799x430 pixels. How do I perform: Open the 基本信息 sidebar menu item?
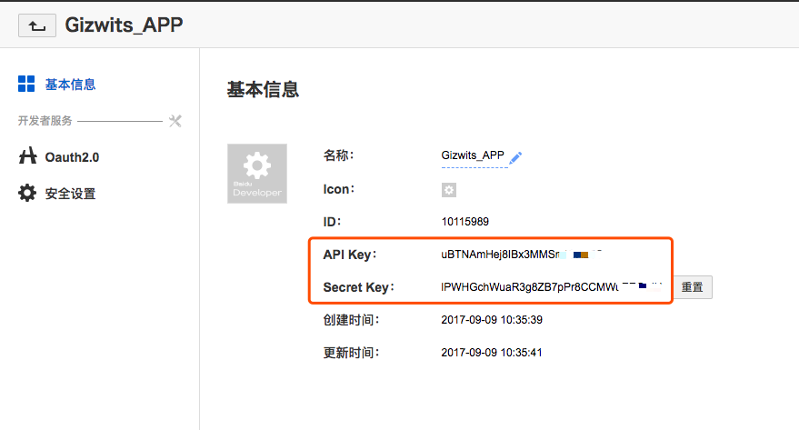(x=70, y=85)
